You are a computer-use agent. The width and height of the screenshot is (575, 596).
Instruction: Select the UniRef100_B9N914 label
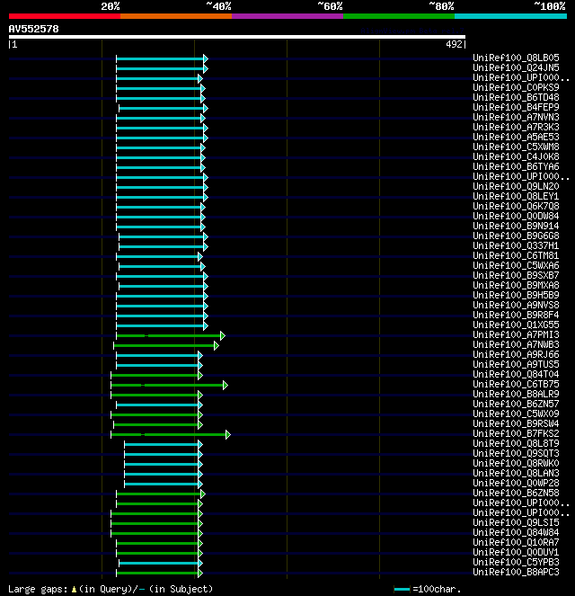click(x=516, y=226)
